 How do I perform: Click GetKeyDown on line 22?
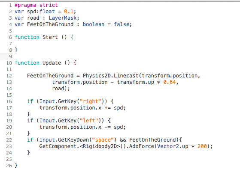coord(73,140)
